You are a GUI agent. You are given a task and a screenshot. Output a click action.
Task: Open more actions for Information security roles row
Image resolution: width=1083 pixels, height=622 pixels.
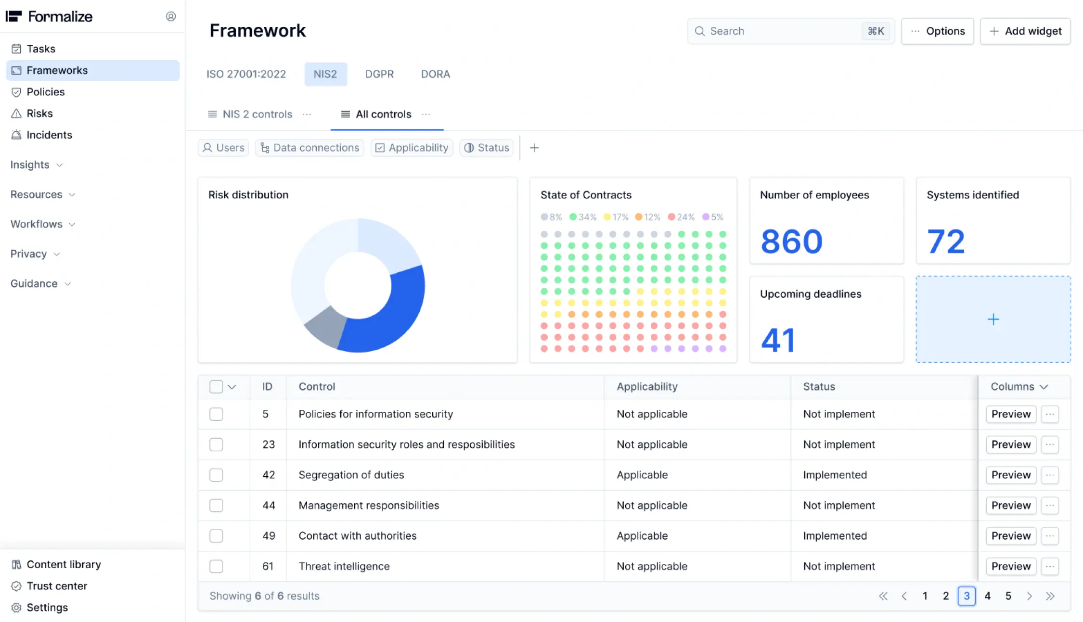1050,444
